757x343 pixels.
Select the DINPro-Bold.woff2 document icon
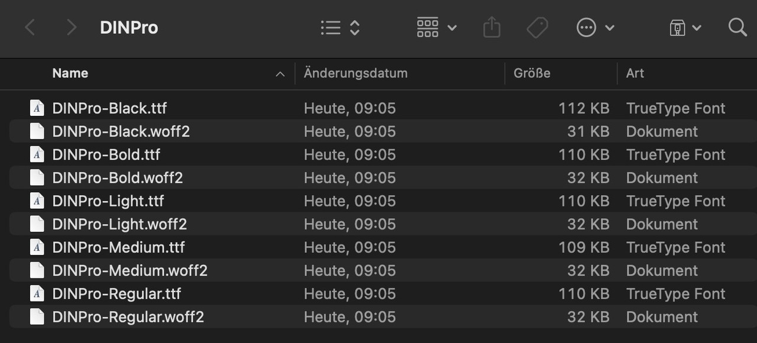pos(37,177)
